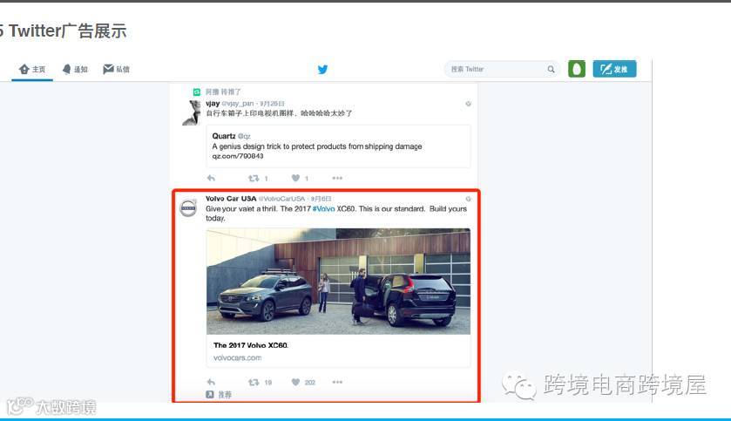Click 'The 2017 Volvo XC60' card title

(x=251, y=345)
